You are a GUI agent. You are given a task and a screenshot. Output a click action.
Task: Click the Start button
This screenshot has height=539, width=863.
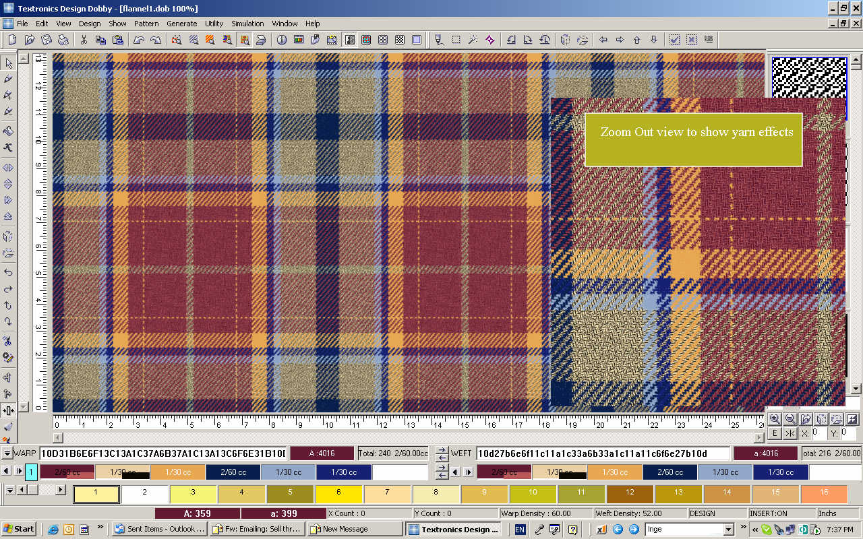(20, 529)
